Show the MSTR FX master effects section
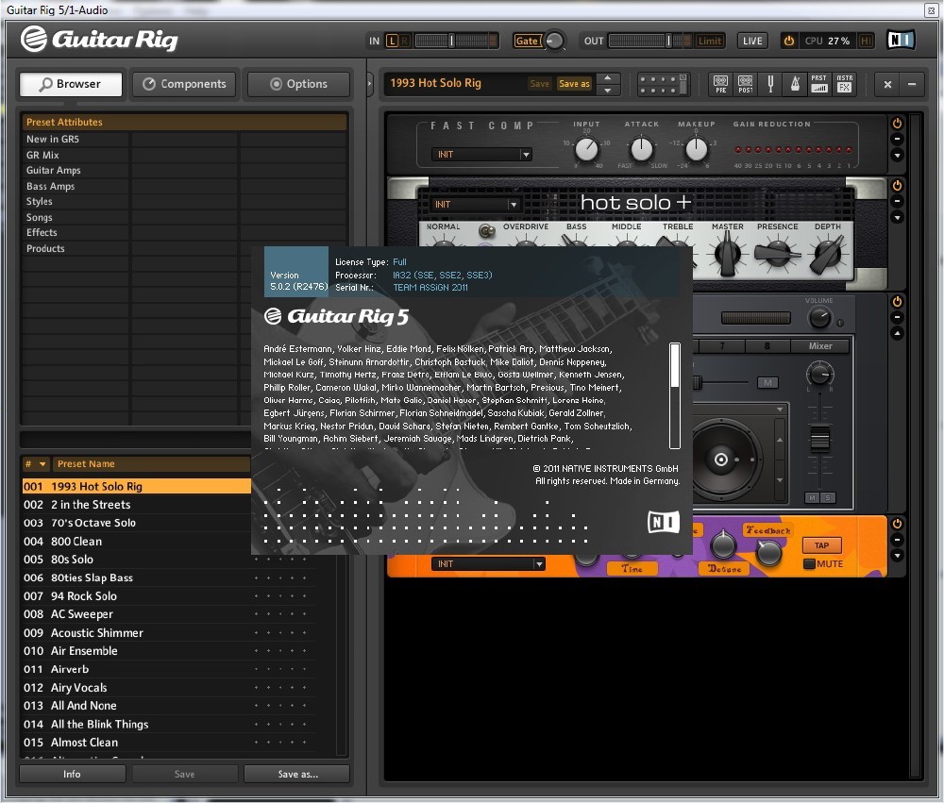 844,84
